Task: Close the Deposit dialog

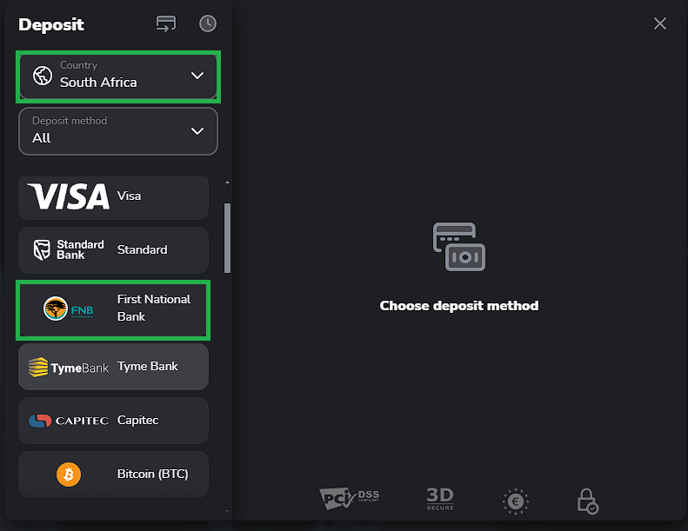Action: click(x=660, y=23)
